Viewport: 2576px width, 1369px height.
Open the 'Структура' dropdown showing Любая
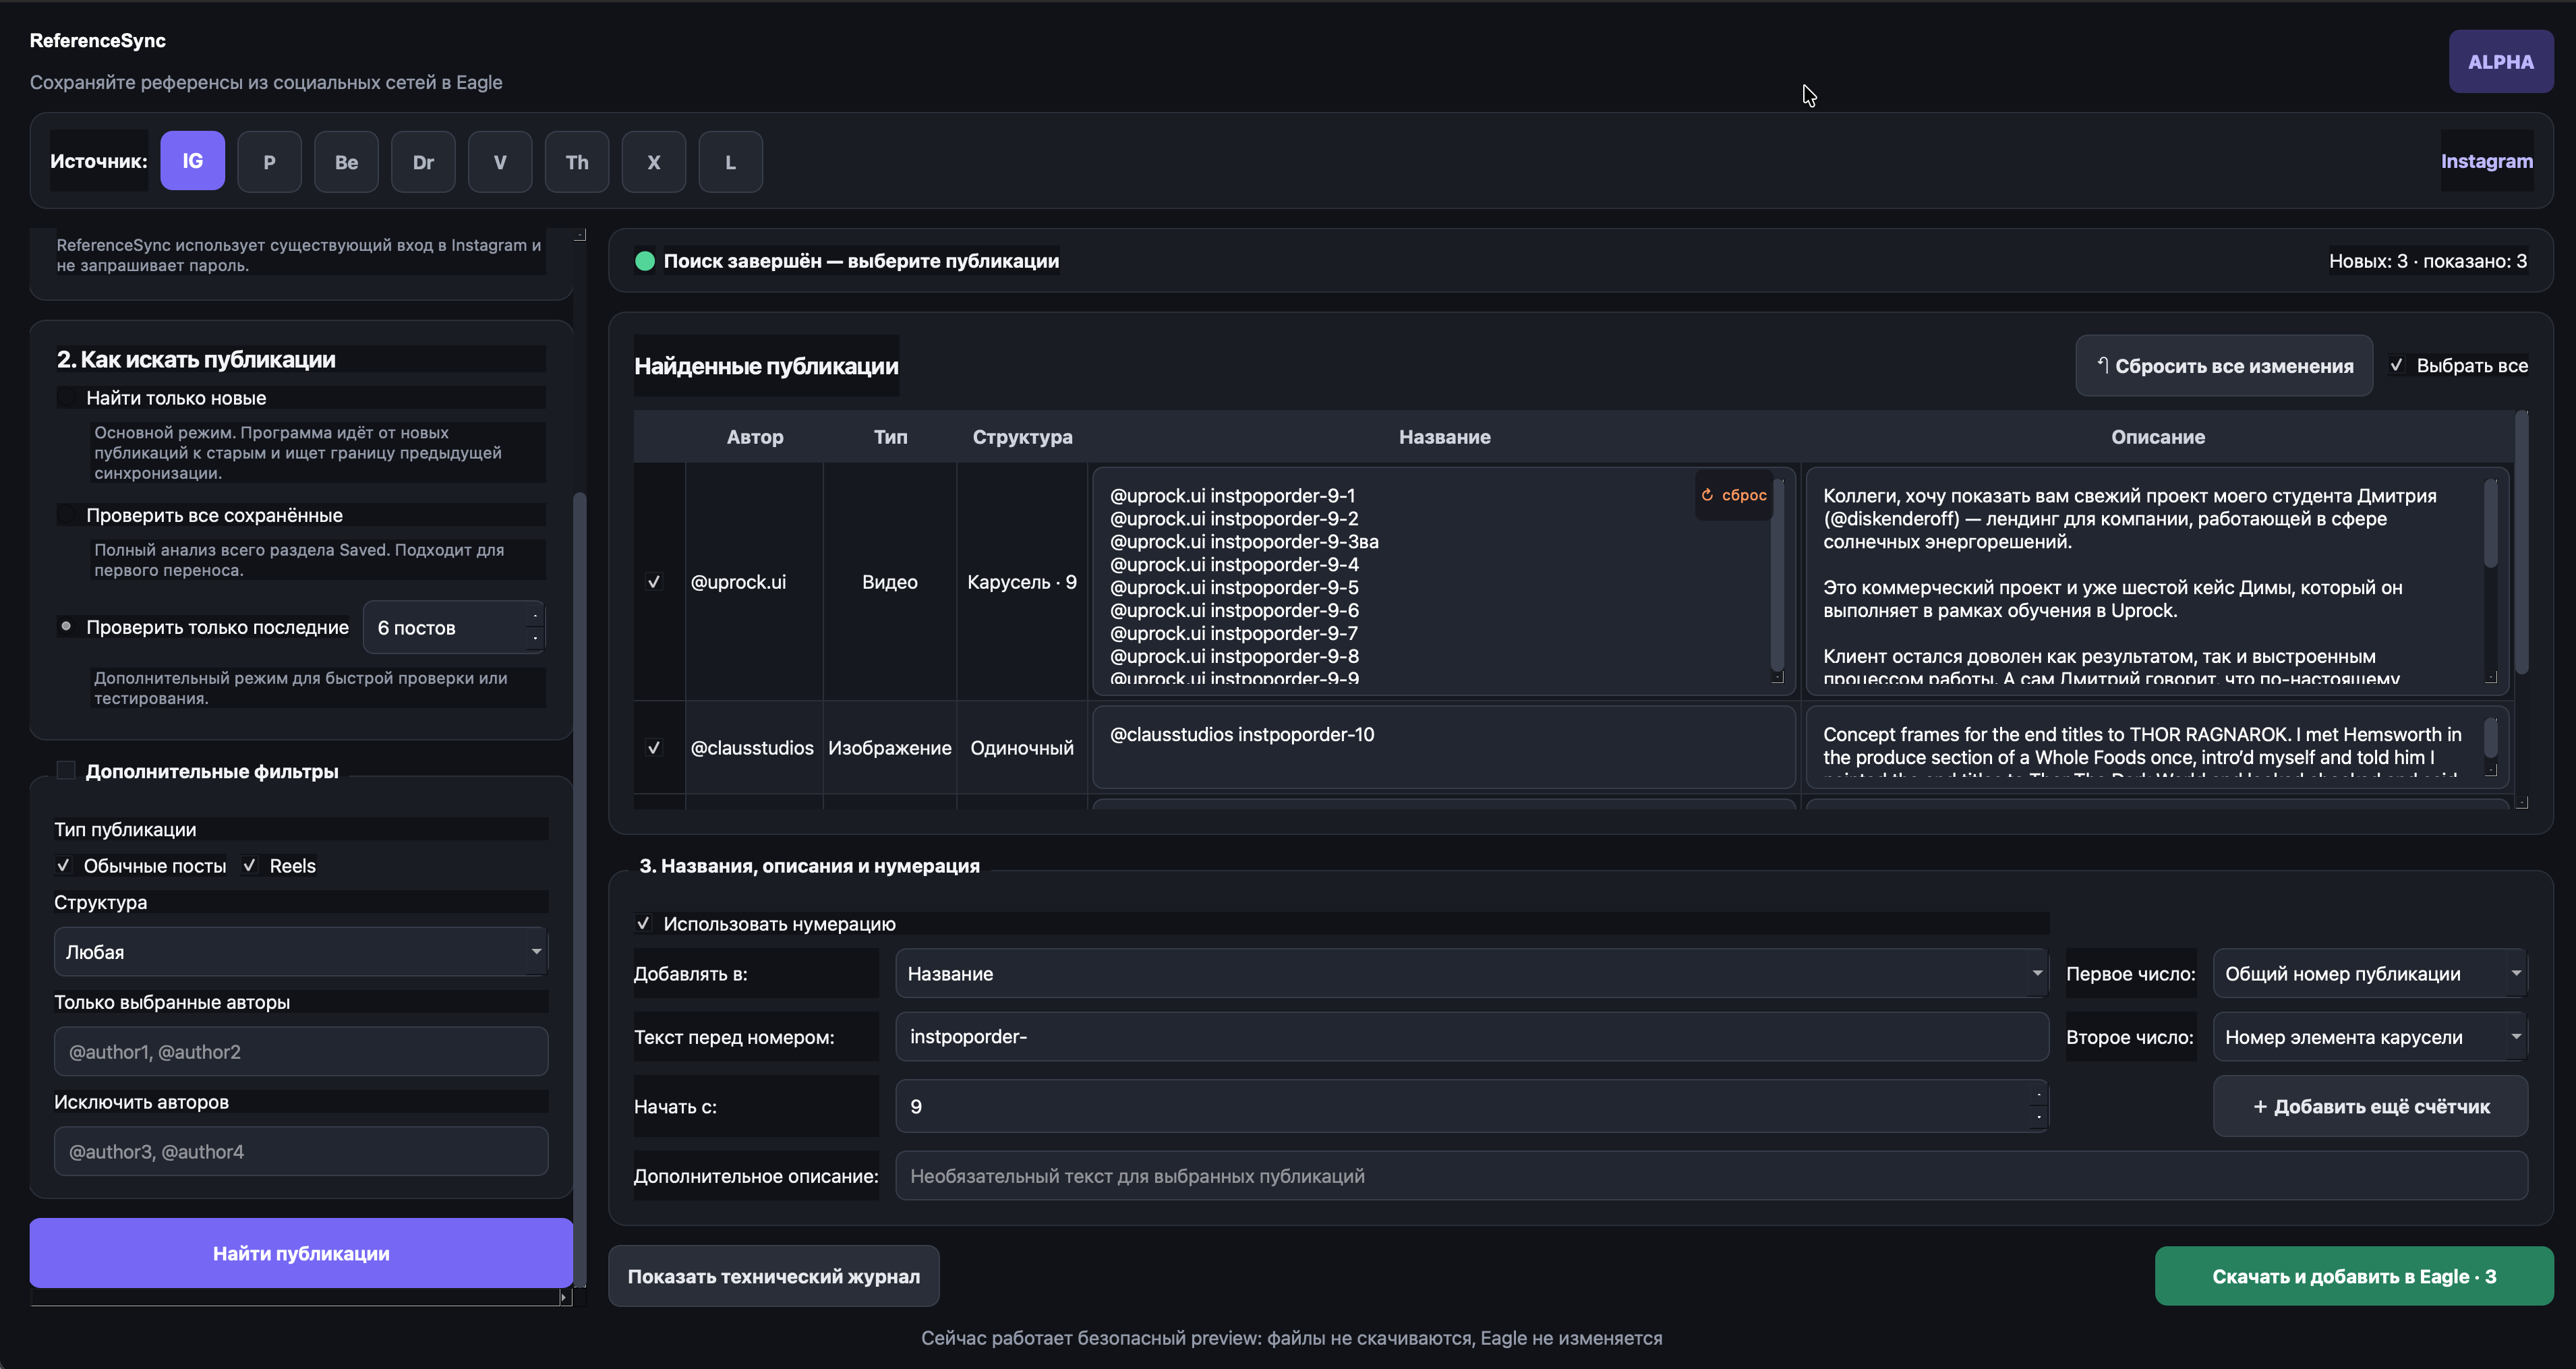click(x=301, y=951)
